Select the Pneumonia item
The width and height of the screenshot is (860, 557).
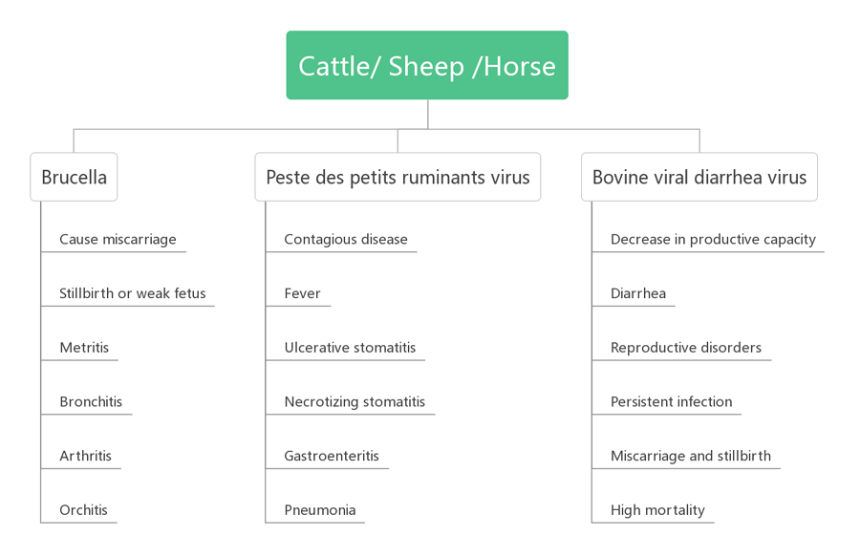coord(320,510)
